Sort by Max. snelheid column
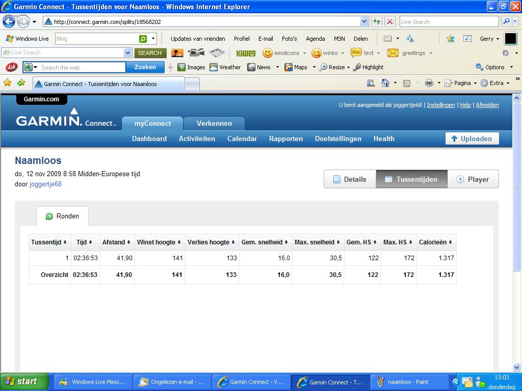 [x=317, y=242]
